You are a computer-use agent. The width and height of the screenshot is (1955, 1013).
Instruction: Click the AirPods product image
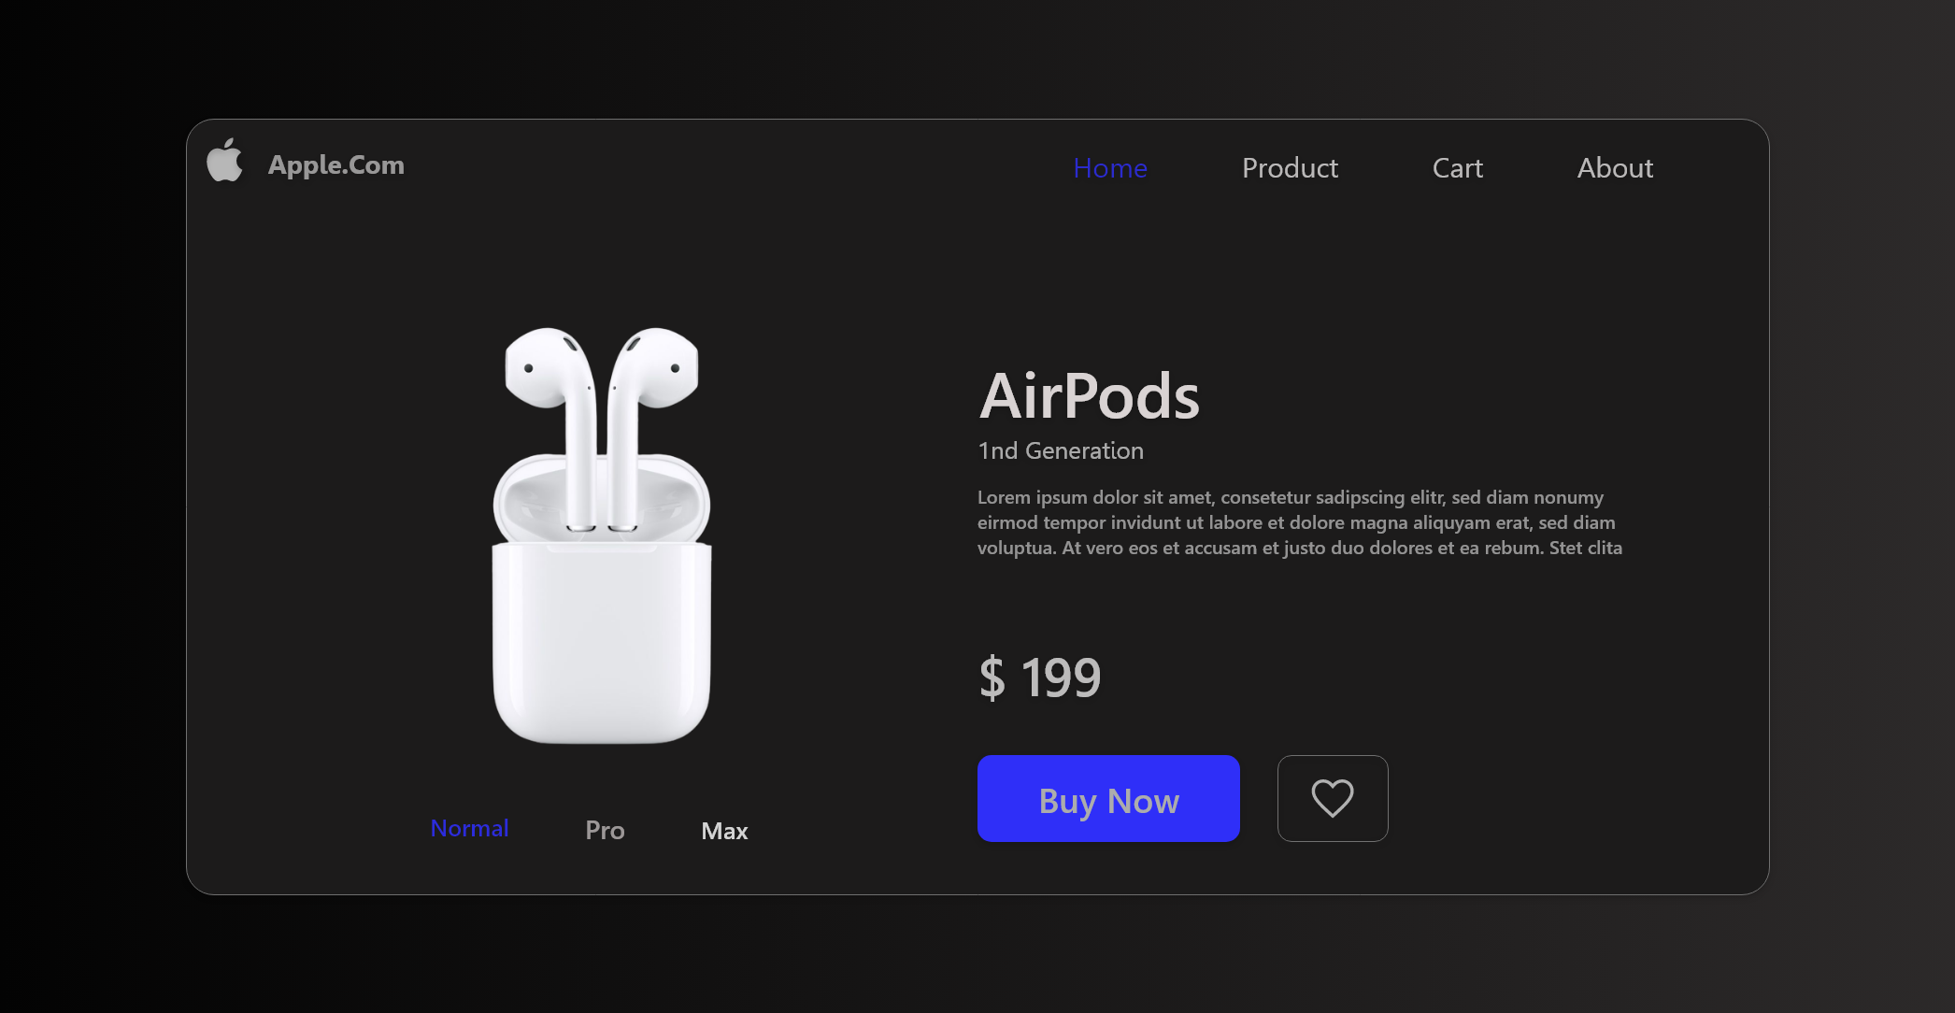tap(602, 535)
